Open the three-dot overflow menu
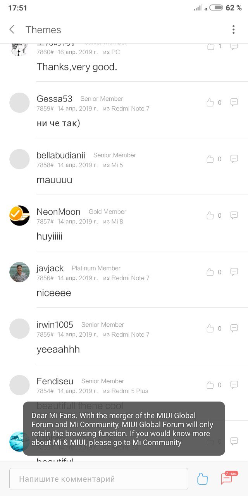248x496 pixels. click(x=233, y=29)
